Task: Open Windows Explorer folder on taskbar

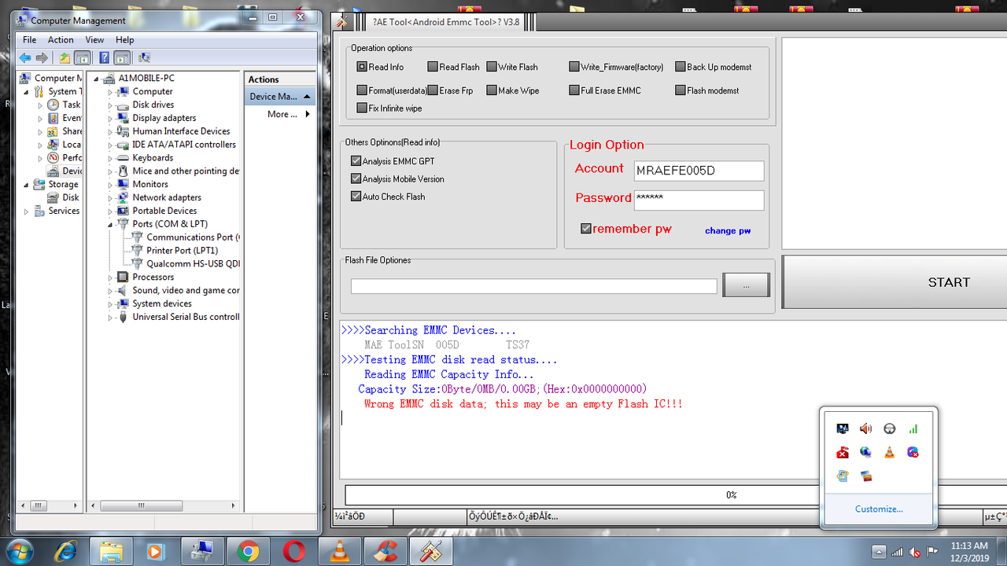Action: [x=111, y=551]
